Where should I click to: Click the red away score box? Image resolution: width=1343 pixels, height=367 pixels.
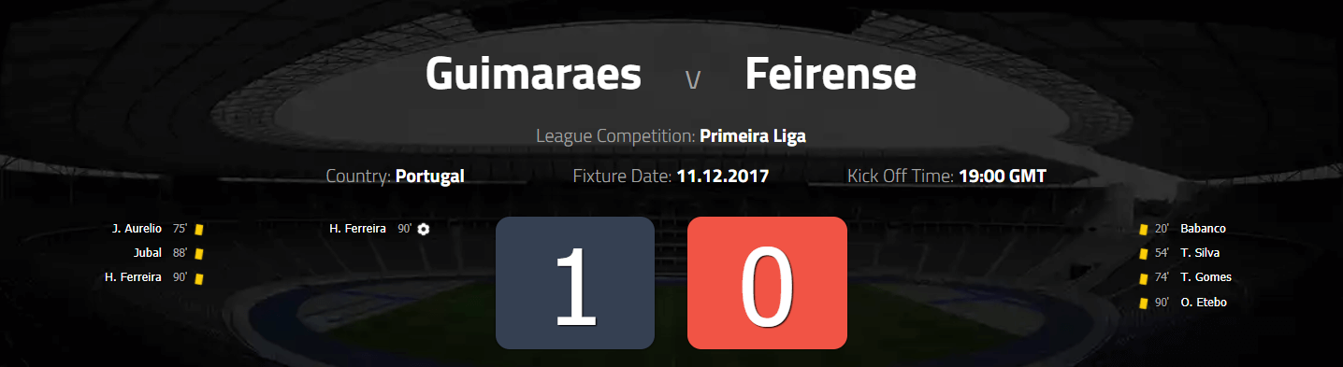tap(767, 283)
